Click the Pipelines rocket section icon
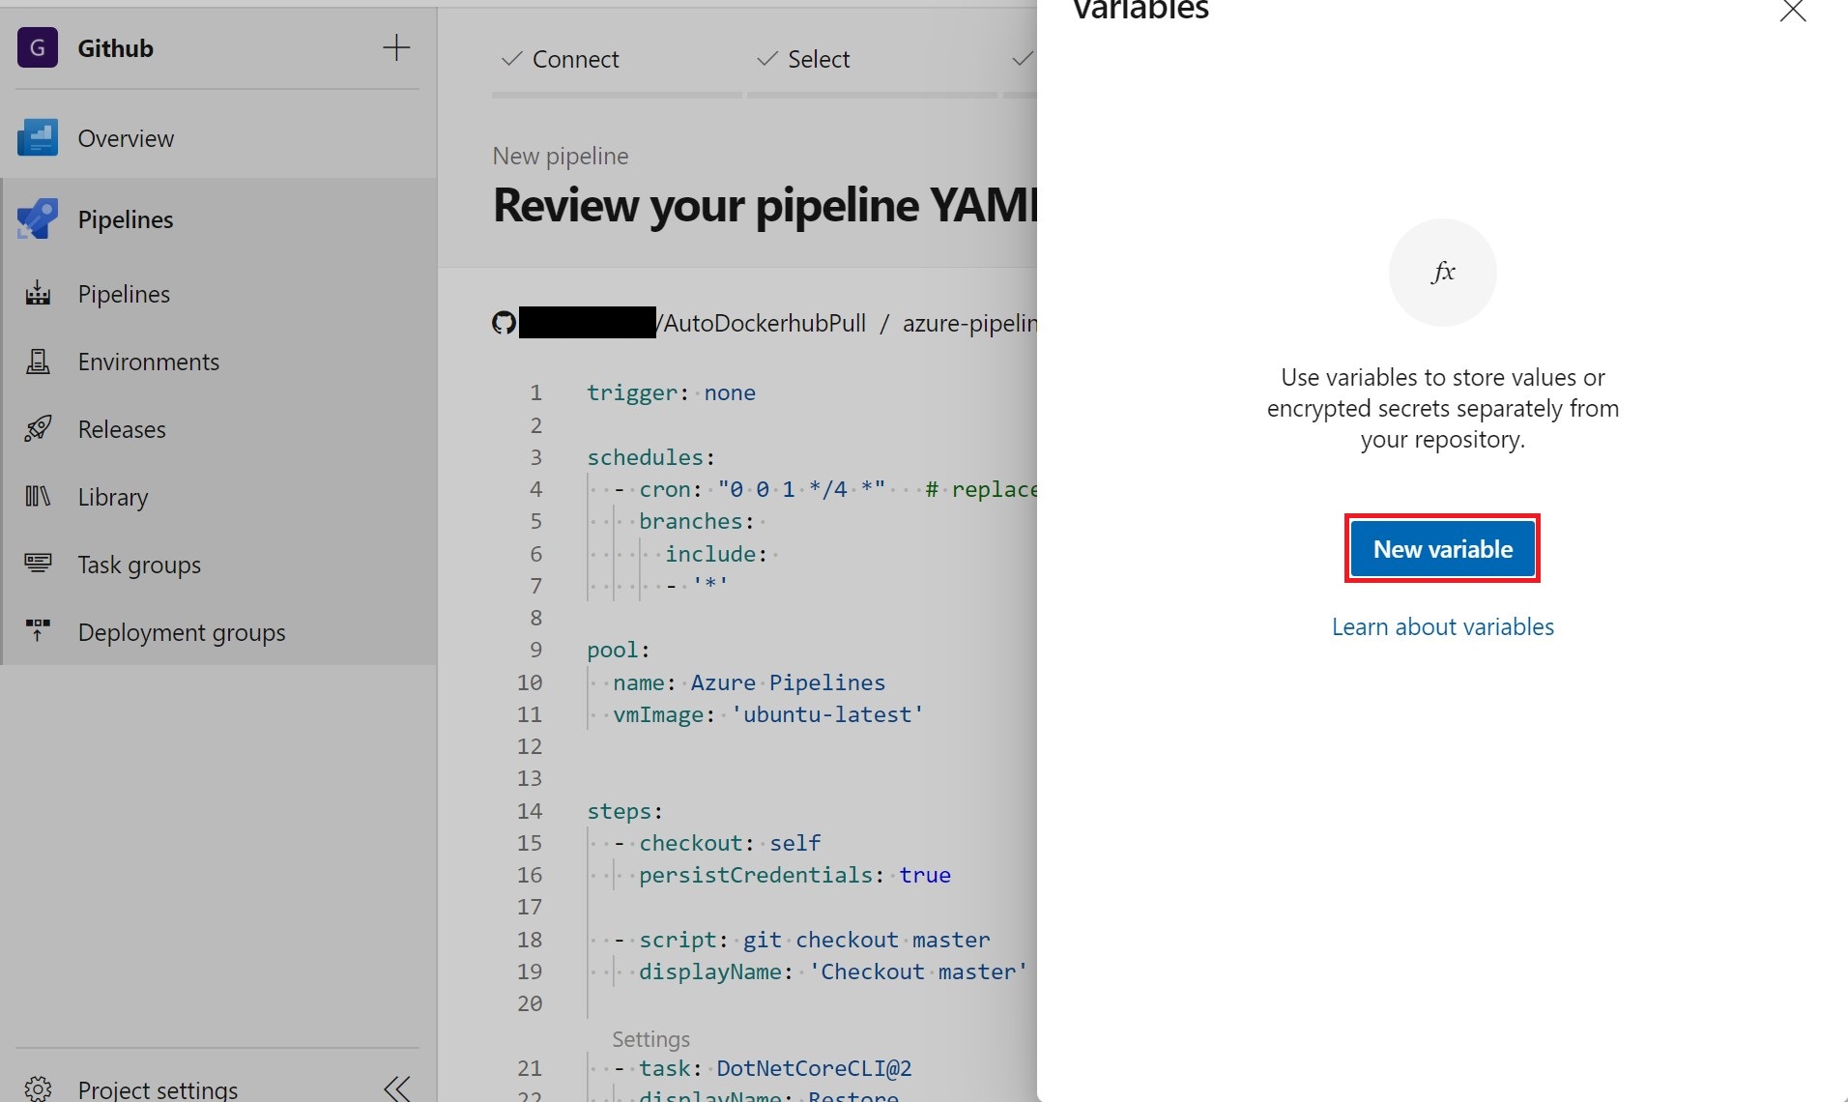 pos(38,218)
